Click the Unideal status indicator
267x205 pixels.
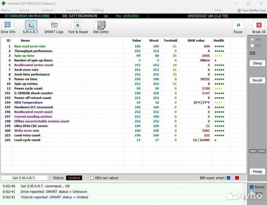(74, 178)
